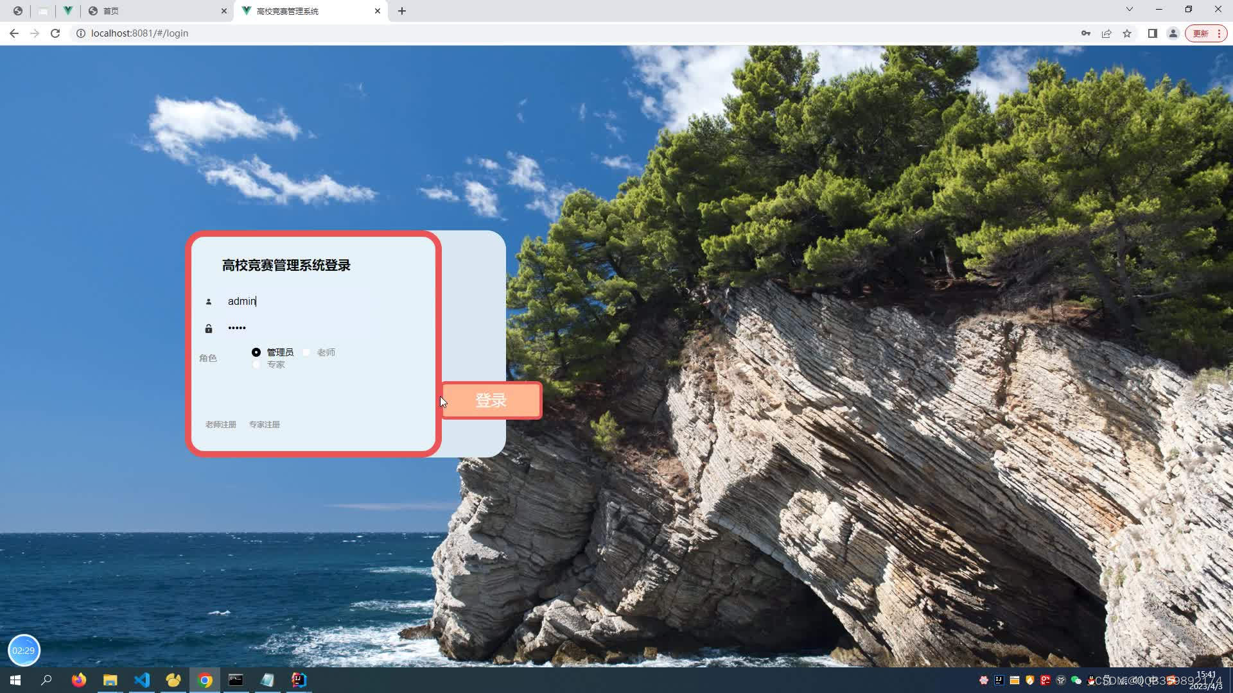Share this page via share icon
The image size is (1233, 693).
tap(1106, 33)
